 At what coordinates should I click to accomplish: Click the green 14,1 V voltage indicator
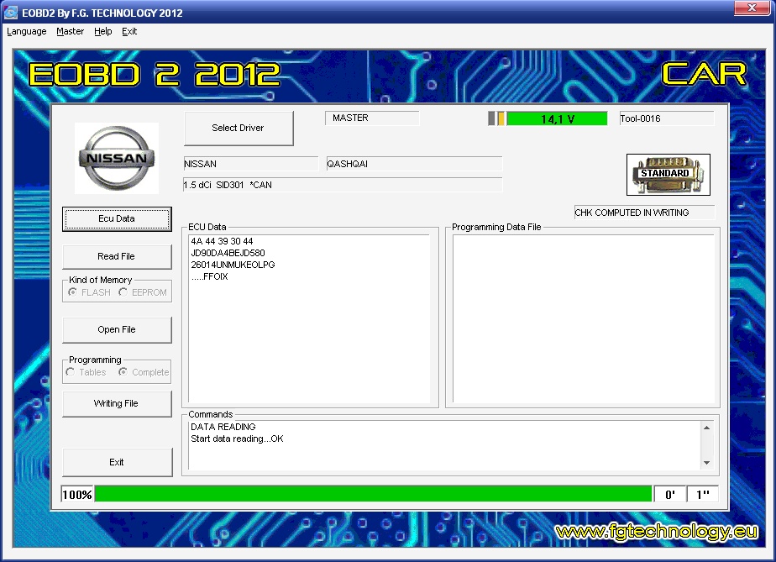click(x=557, y=118)
